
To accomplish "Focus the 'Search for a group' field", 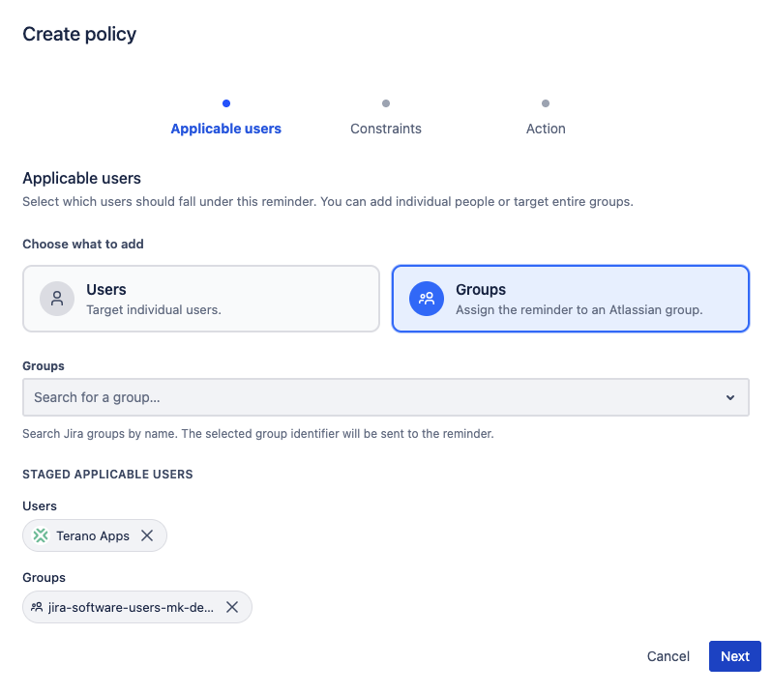I will (x=368, y=397).
